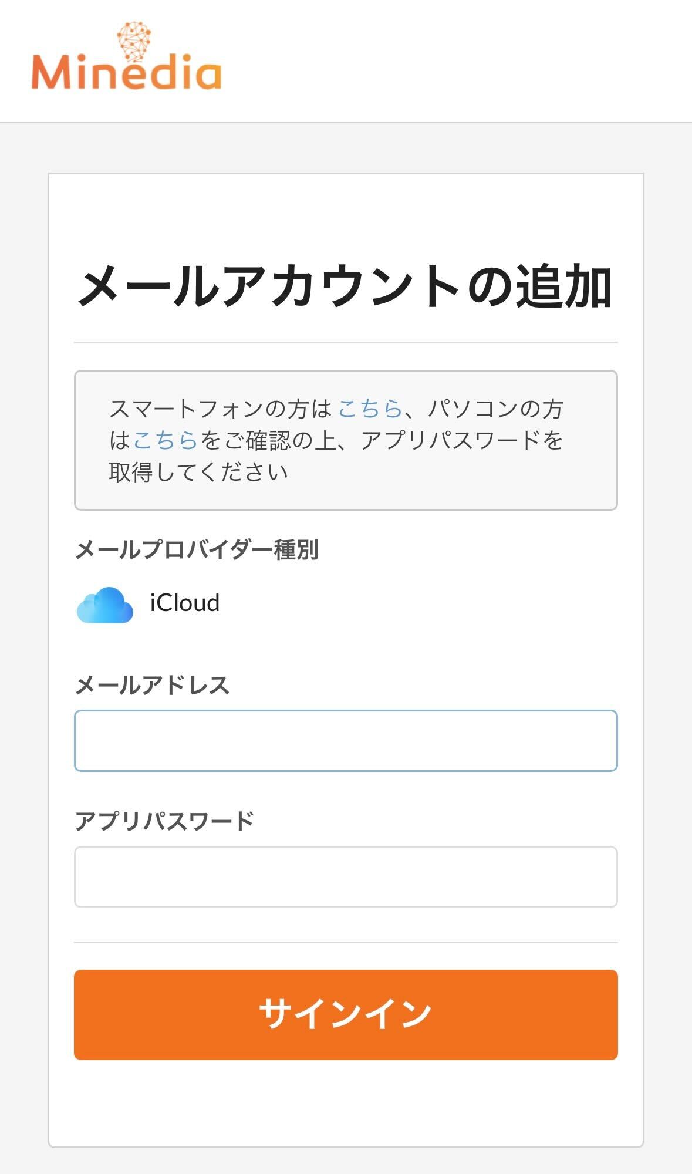692x1174 pixels.
Task: Select the iCloud provider name text
Action: pyautogui.click(x=185, y=603)
